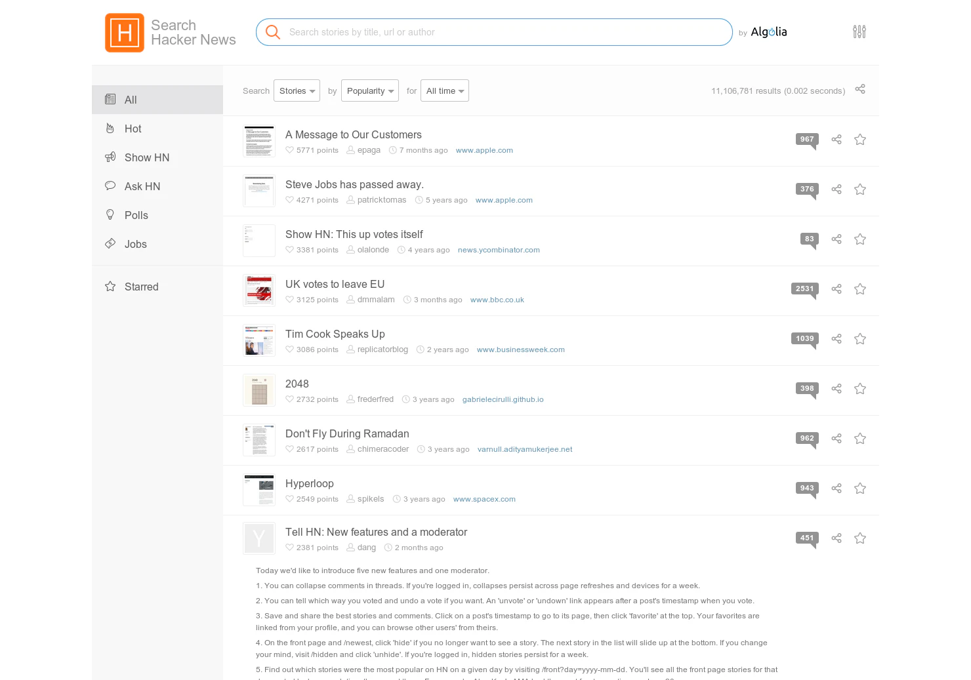Click the Hacker News logo
The image size is (971, 680).
click(x=125, y=33)
